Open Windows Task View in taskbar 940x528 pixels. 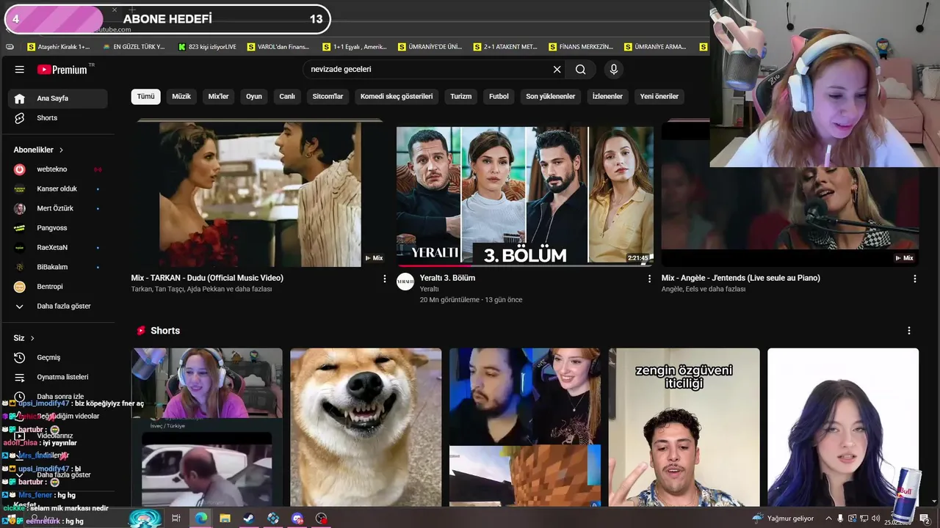point(176,518)
